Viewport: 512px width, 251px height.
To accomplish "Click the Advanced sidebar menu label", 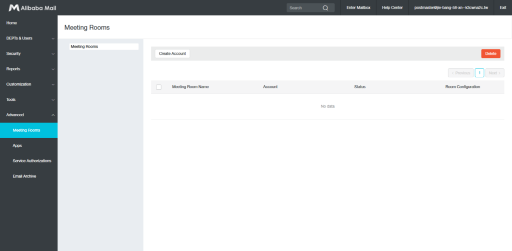I will [x=15, y=115].
